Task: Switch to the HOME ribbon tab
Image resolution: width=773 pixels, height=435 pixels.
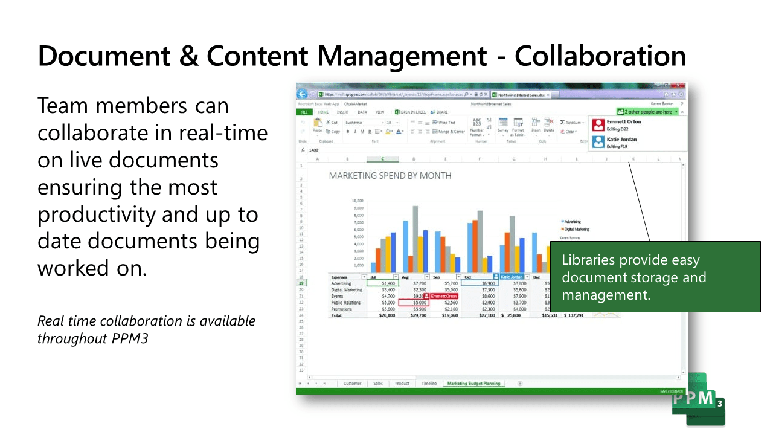Action: [x=323, y=112]
